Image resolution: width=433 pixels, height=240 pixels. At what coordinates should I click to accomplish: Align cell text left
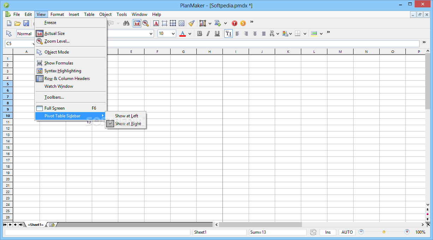click(237, 33)
